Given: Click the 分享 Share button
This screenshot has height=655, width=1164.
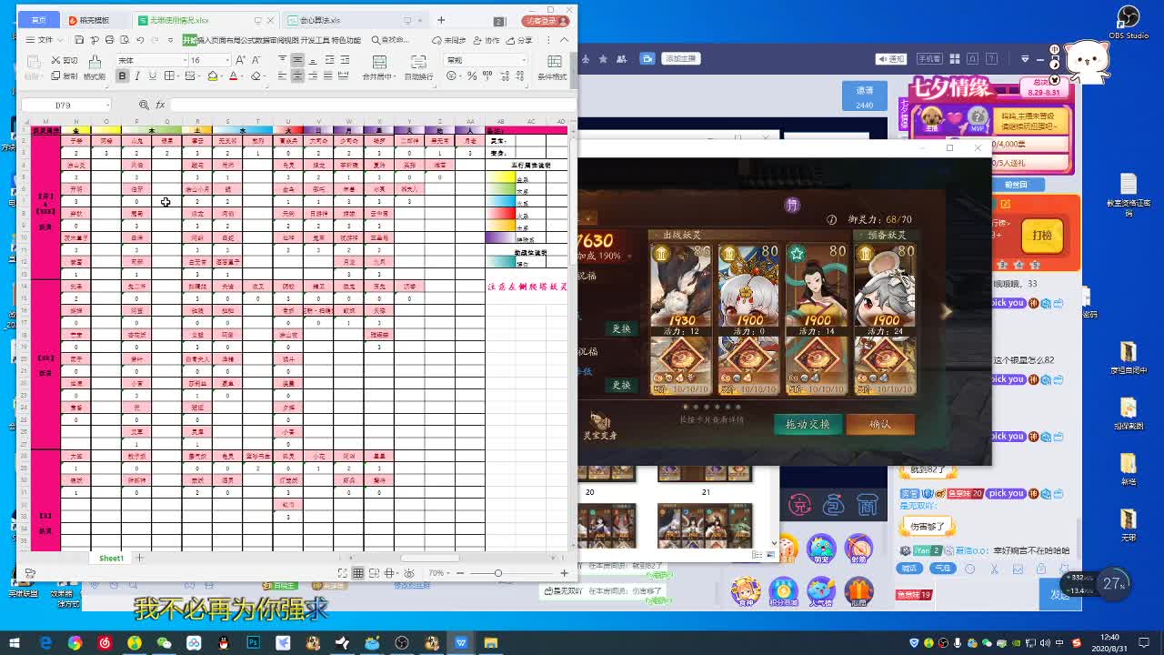Looking at the screenshot, I should [519, 40].
